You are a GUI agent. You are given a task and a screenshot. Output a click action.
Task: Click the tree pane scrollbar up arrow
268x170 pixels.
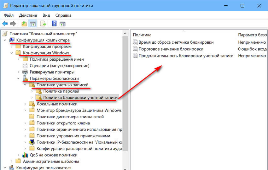pos(126,32)
